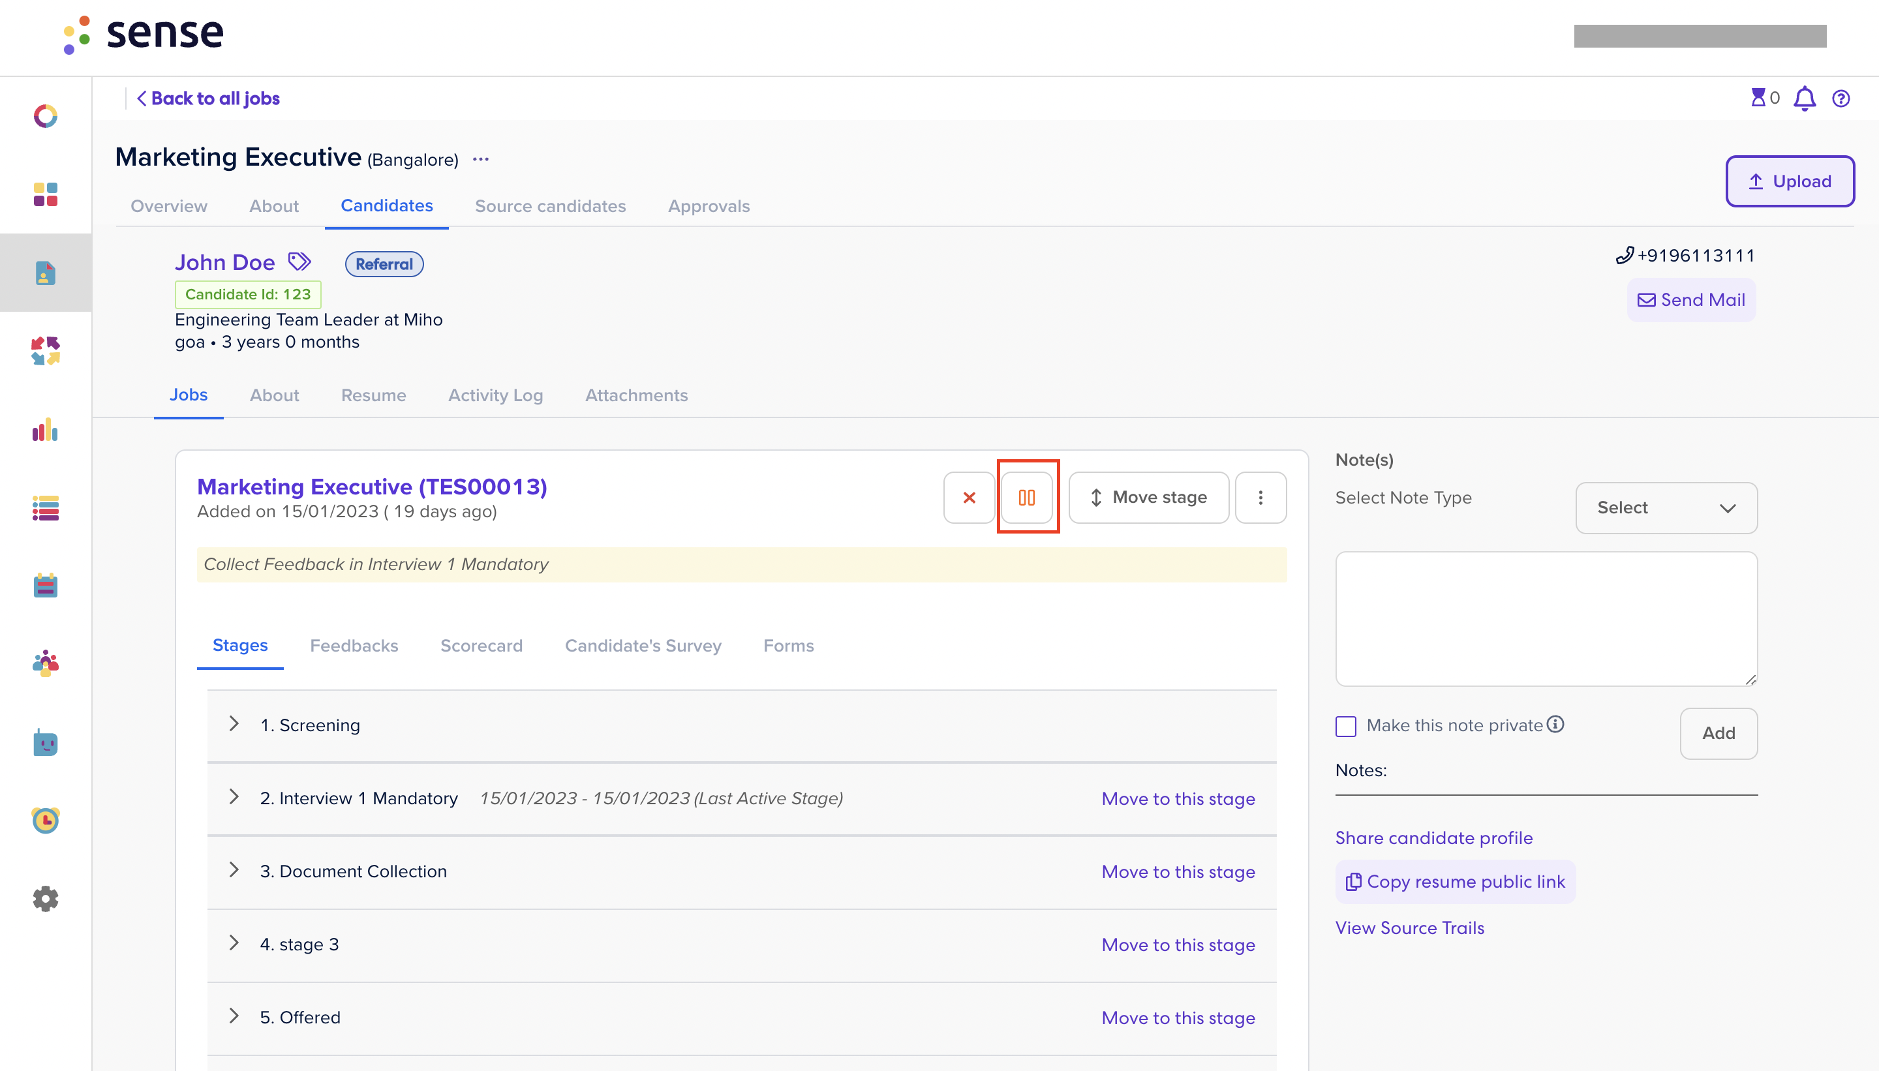Open the Forms tab

(x=789, y=646)
